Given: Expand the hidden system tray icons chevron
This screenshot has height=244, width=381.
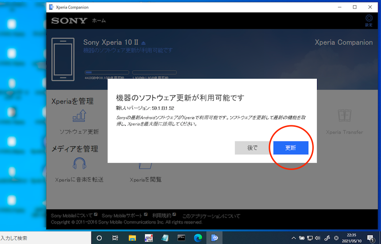Looking at the screenshot, I should pyautogui.click(x=294, y=238).
